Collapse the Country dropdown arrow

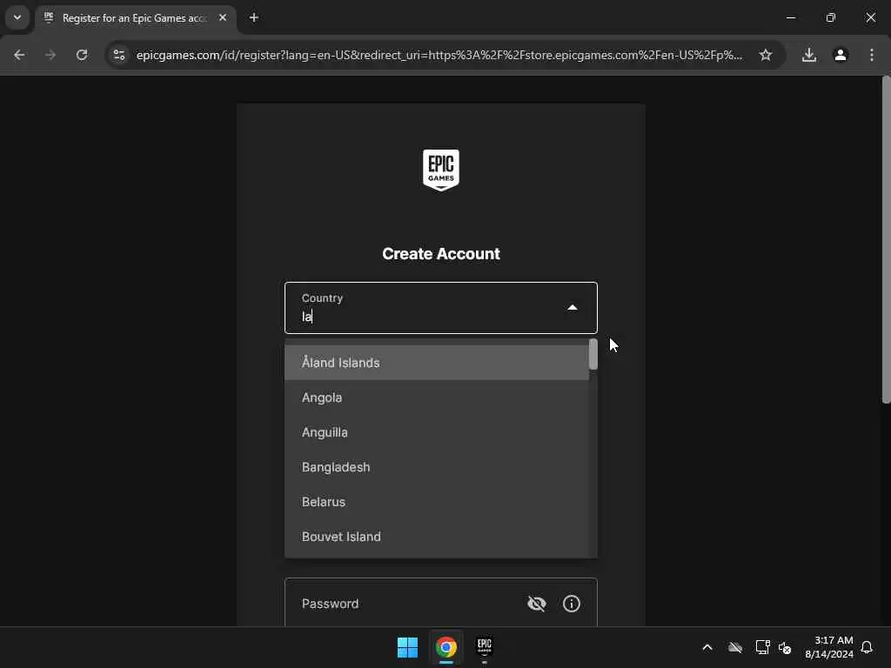[x=573, y=307]
